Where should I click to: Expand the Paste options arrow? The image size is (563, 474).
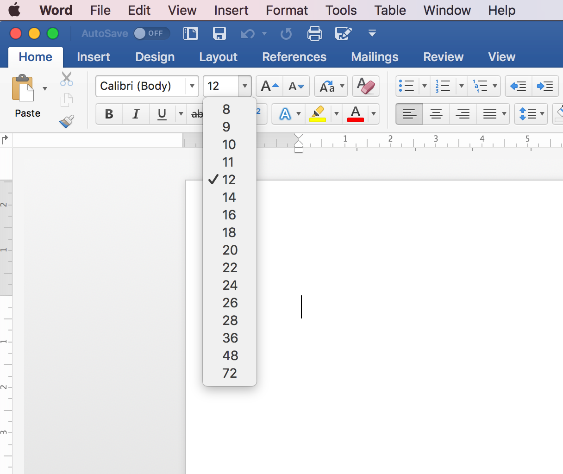pyautogui.click(x=45, y=88)
